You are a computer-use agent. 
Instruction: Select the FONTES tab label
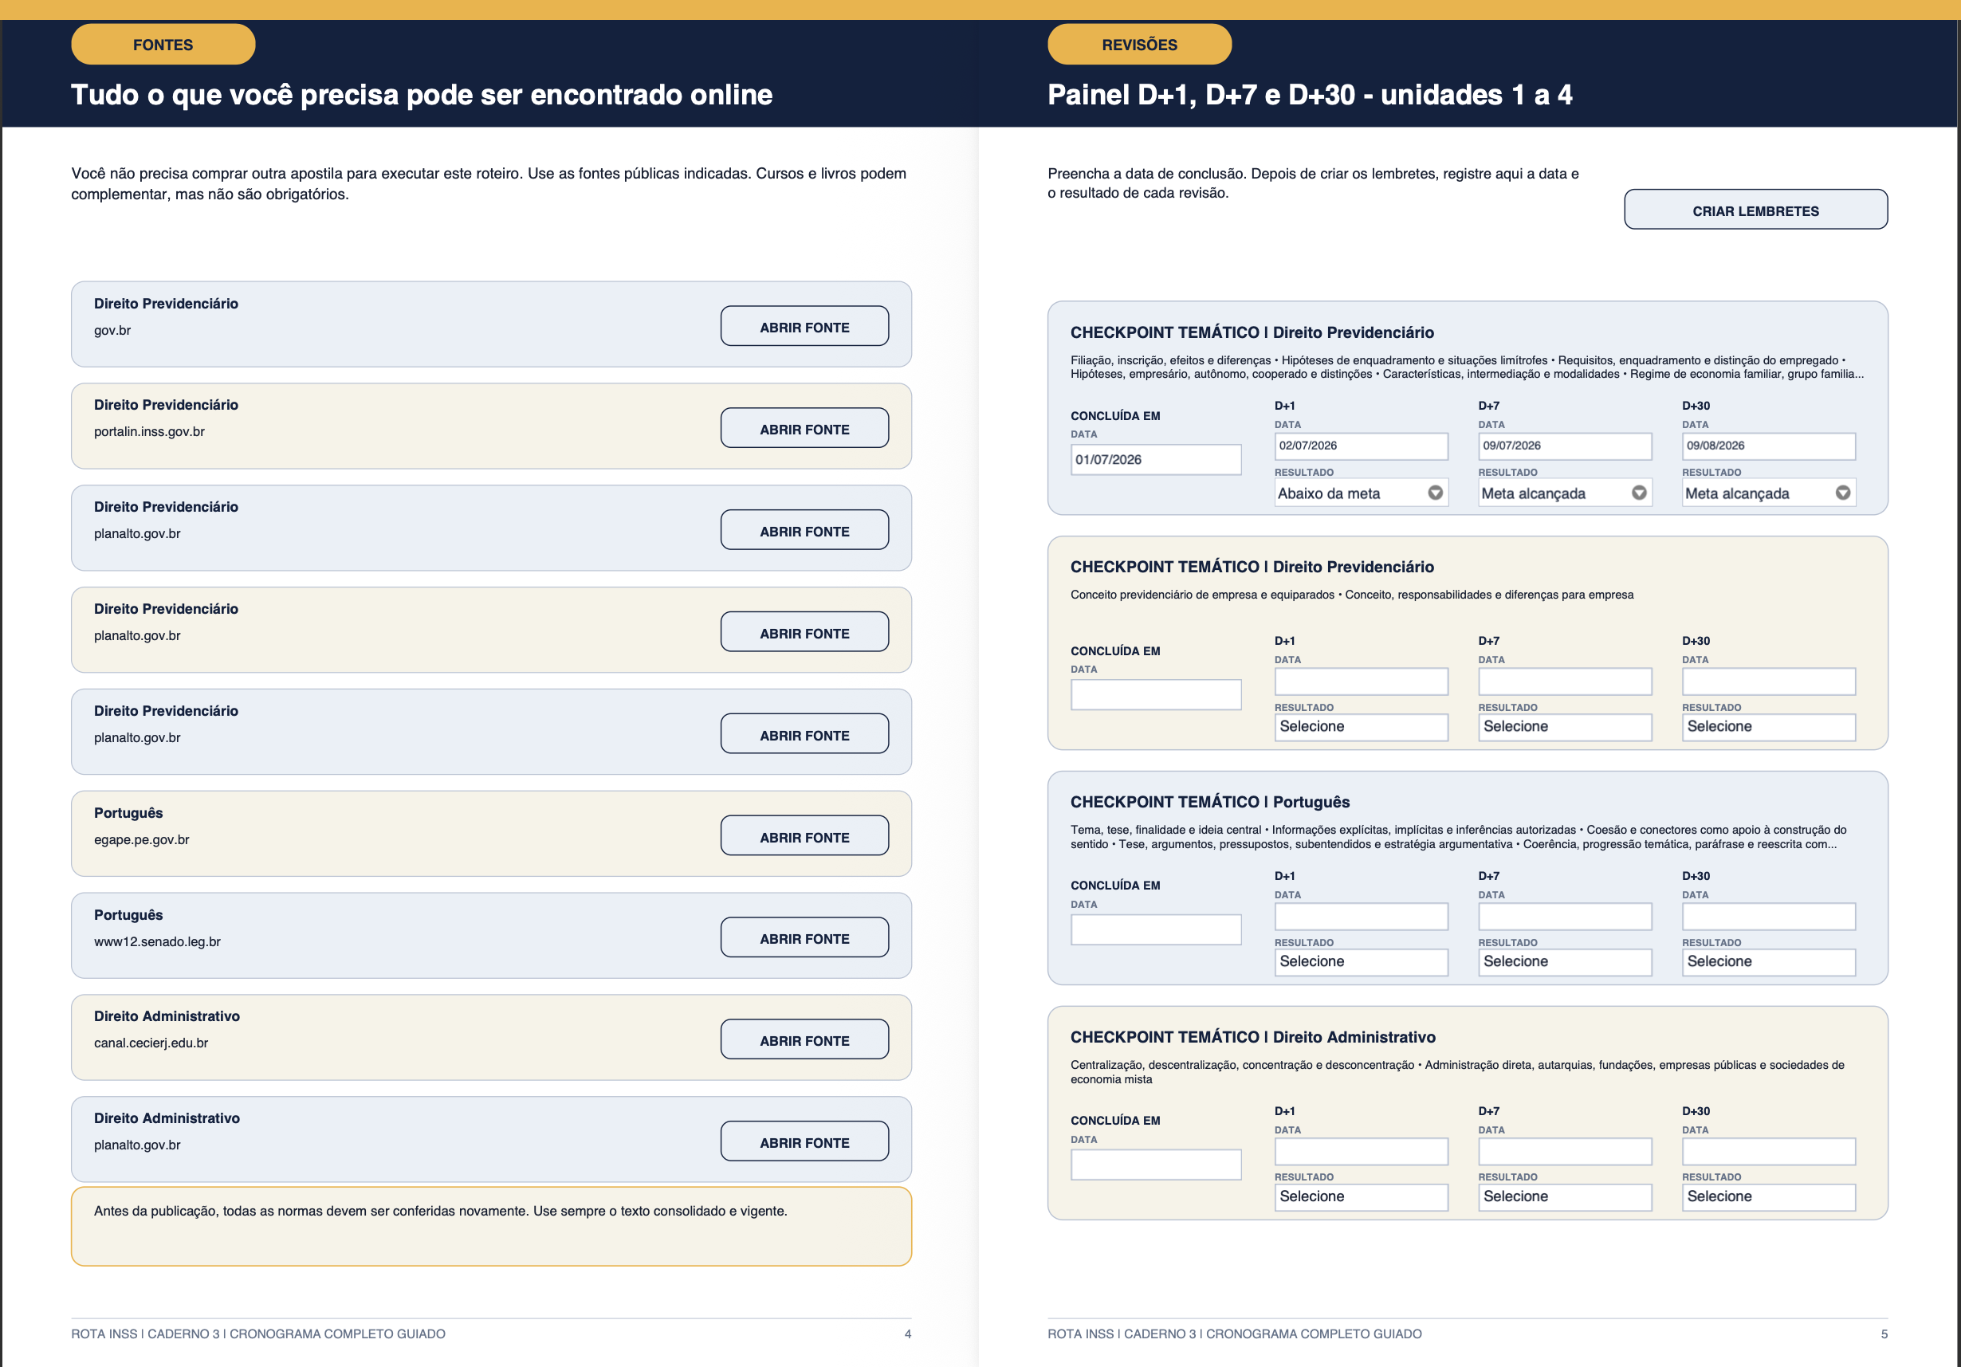(163, 45)
